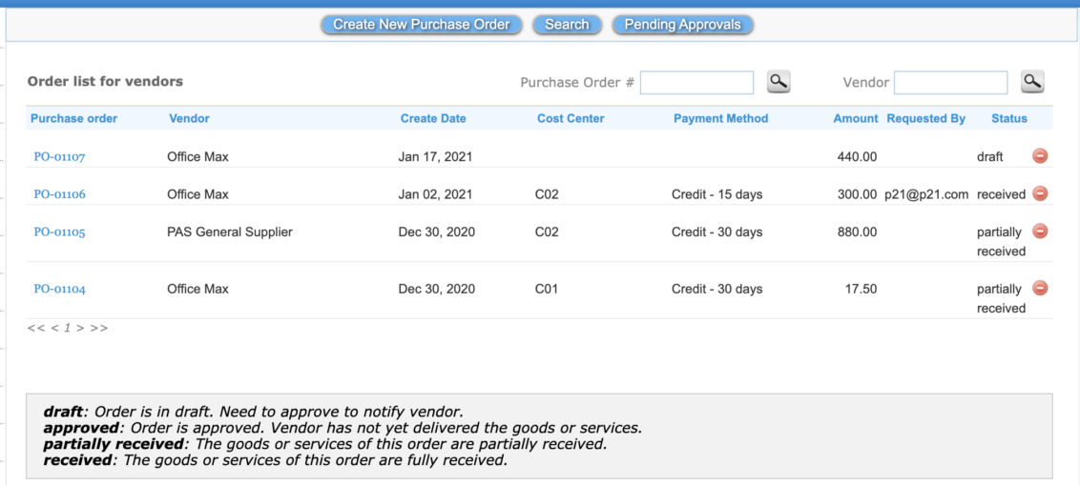The height and width of the screenshot is (485, 1080).
Task: Sort by the Amount column header
Action: click(x=856, y=118)
